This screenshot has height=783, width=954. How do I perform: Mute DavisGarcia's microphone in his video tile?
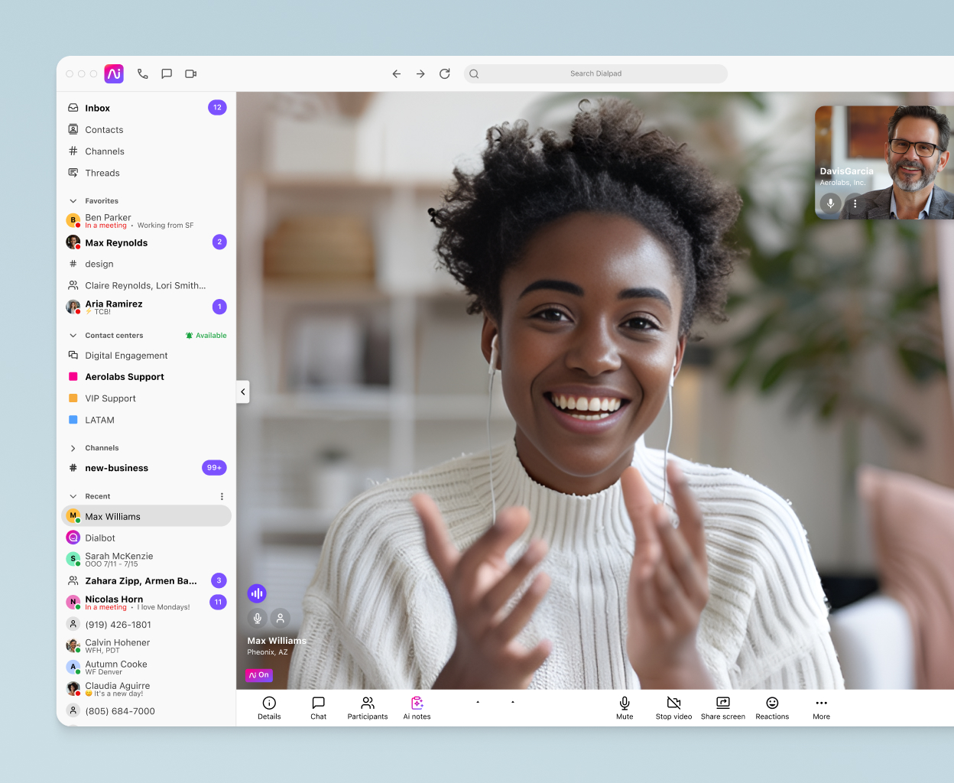click(830, 203)
